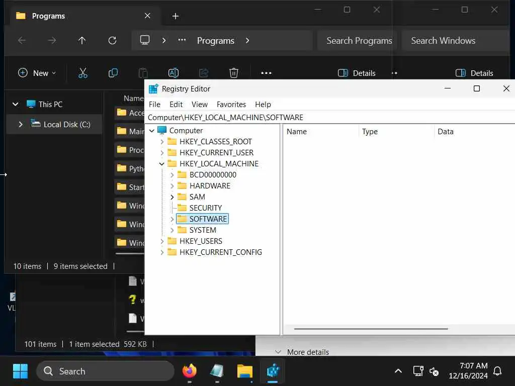
Task: Click the Copy icon in File Explorer toolbar
Action: click(113, 73)
